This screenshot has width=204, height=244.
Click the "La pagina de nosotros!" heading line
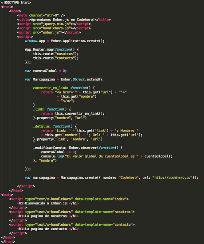(48, 216)
